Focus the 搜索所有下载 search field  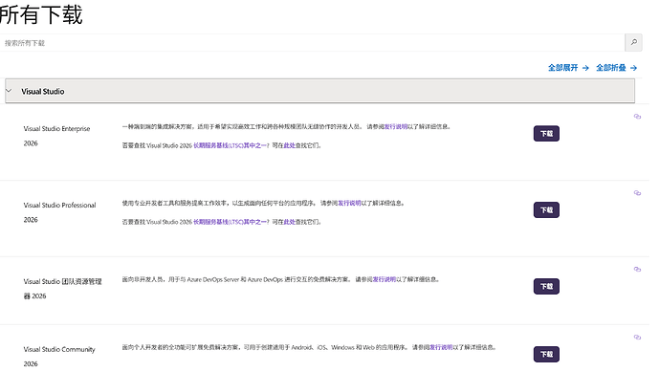pyautogui.click(x=313, y=43)
